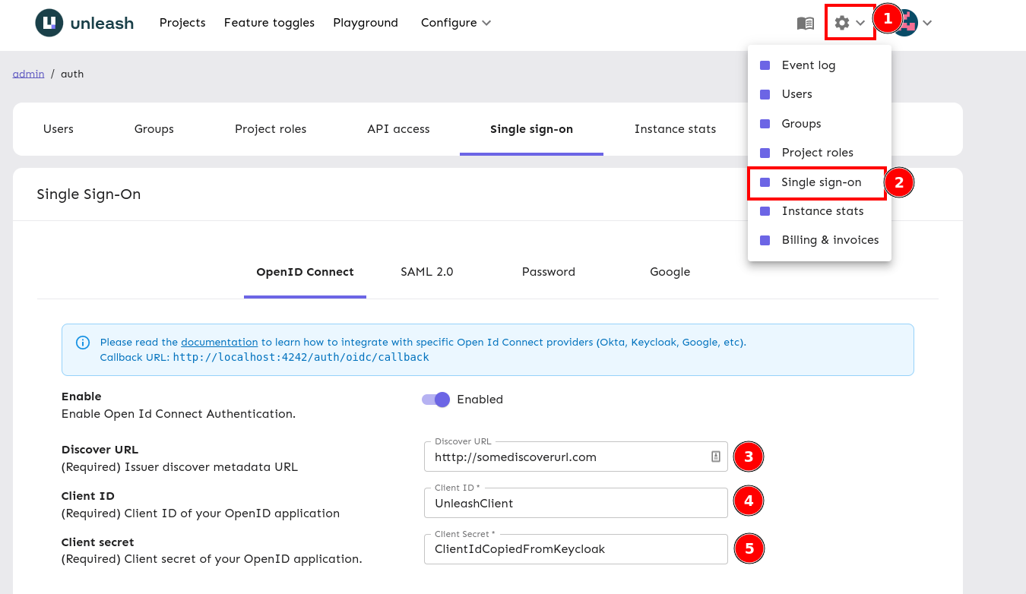
Task: Click the info icon in the callback alert
Action: [82, 342]
